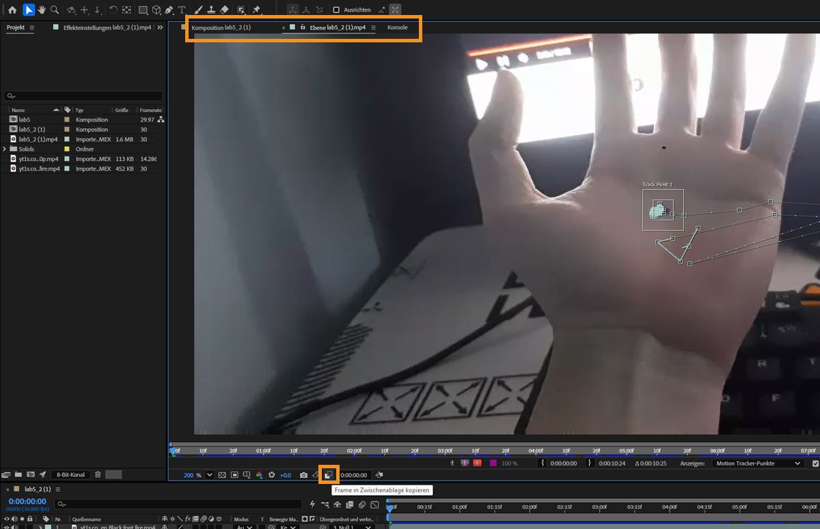Viewport: 820px width, 529px height.
Task: Click the blue timeline timecode 0:00:00:00
Action: [27, 501]
